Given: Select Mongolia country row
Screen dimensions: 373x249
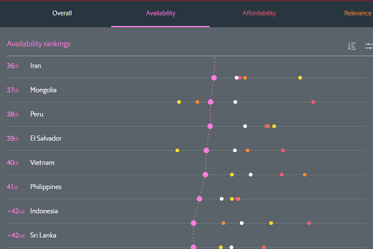Looking at the screenshot, I should click(x=43, y=90).
